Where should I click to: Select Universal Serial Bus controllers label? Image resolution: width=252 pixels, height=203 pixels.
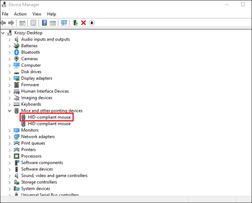tap(50, 195)
